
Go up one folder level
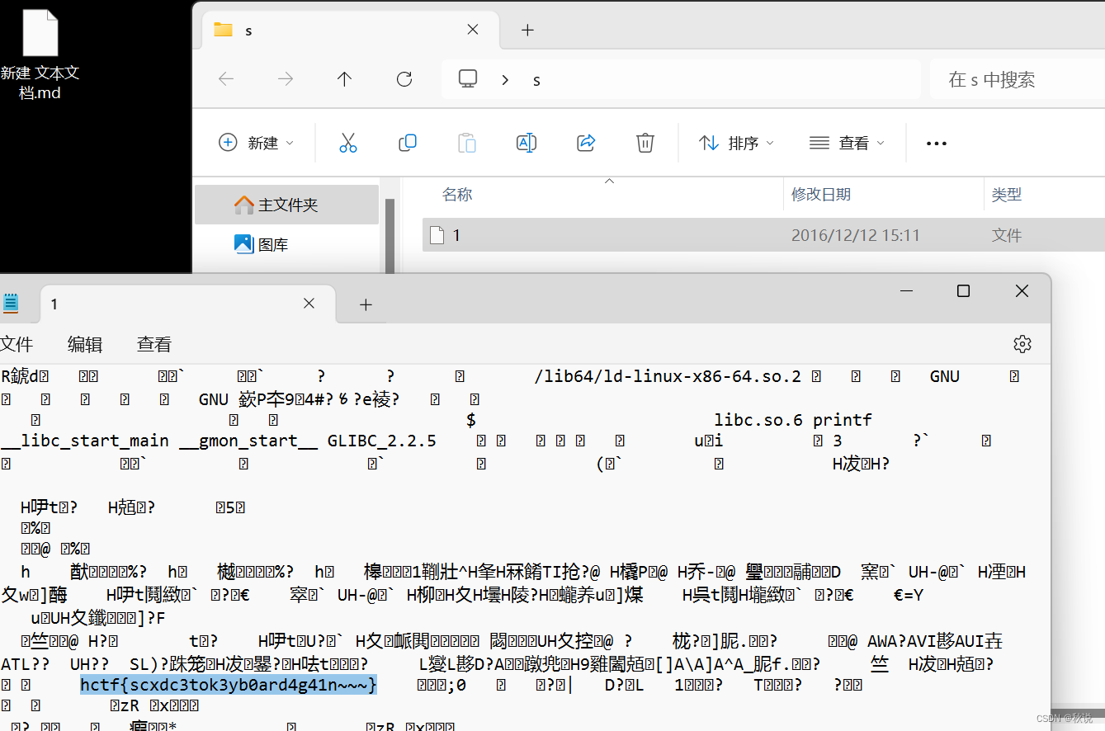point(345,79)
